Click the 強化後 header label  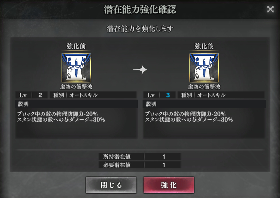[204, 46]
